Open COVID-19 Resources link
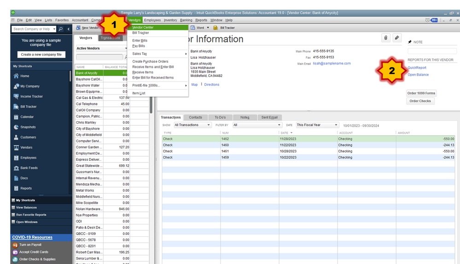Screen dimensions: 460x264 point(32,237)
